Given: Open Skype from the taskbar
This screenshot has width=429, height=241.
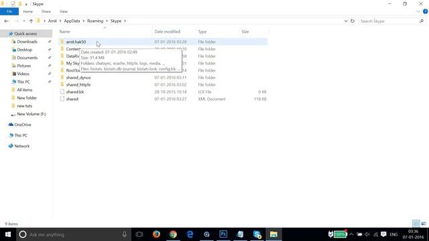Looking at the screenshot, I should pos(257,234).
